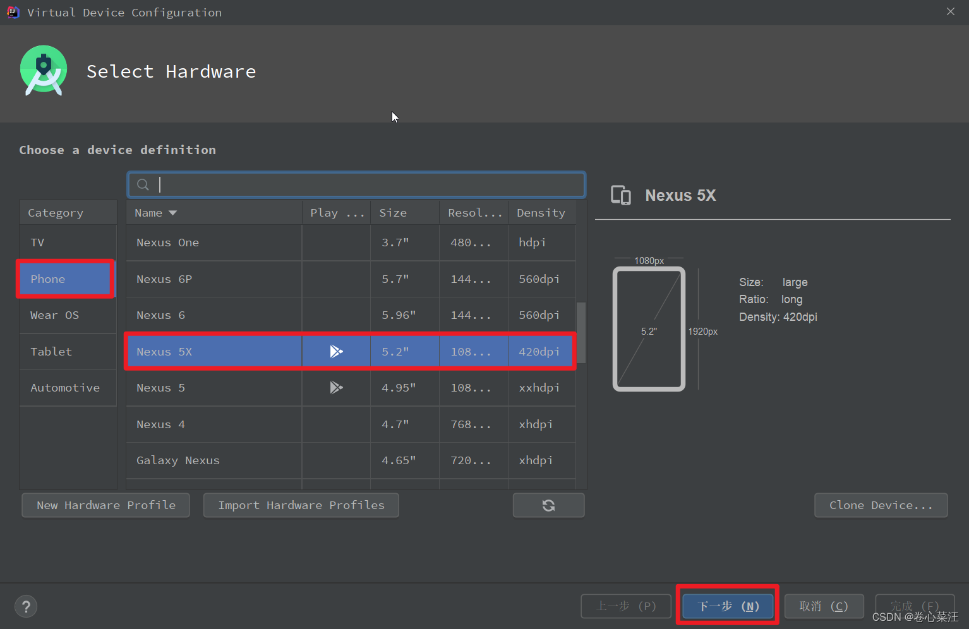Select the Wear OS category
This screenshot has width=969, height=629.
[54, 314]
